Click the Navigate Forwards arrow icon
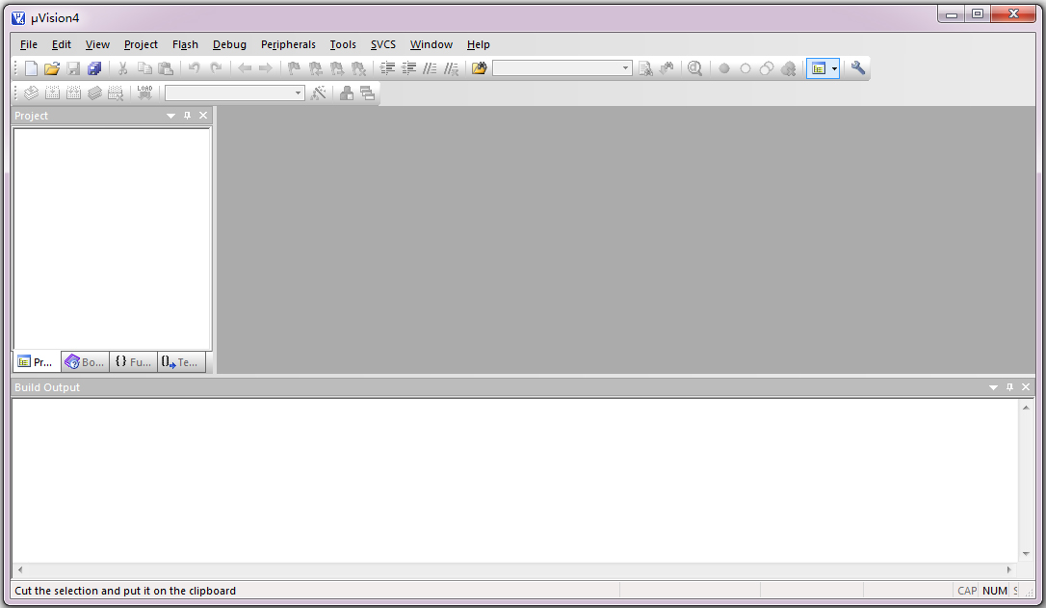The width and height of the screenshot is (1046, 608). (x=266, y=68)
